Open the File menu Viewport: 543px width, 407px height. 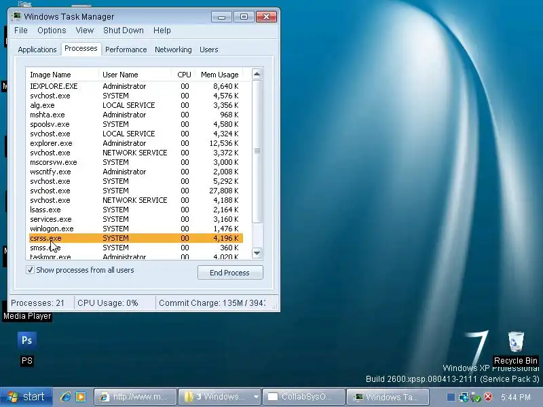21,31
